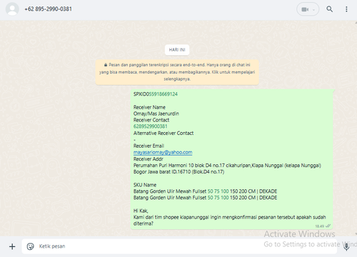Click the name Omay/Mas Jaenurdin
The height and width of the screenshot is (257, 357).
[x=156, y=114]
